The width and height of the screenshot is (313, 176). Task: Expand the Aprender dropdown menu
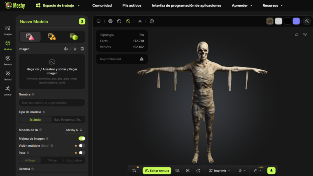pyautogui.click(x=242, y=5)
